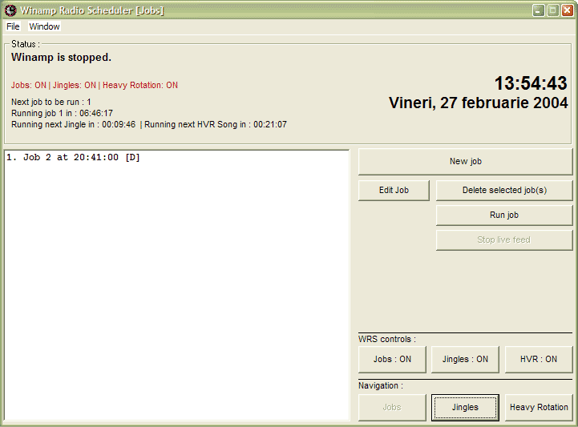
Task: Click the 'Winamp is stopped.' status text
Action: coord(61,58)
